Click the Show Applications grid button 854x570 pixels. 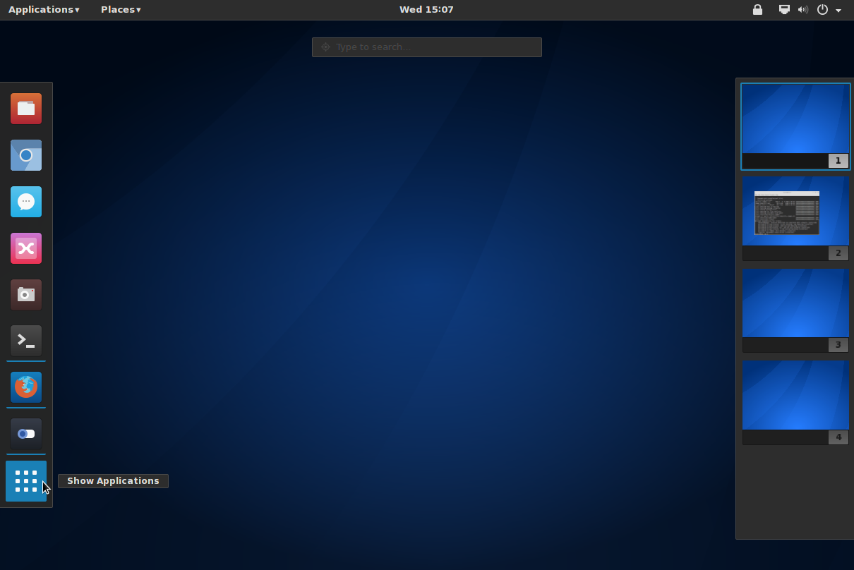tap(26, 480)
